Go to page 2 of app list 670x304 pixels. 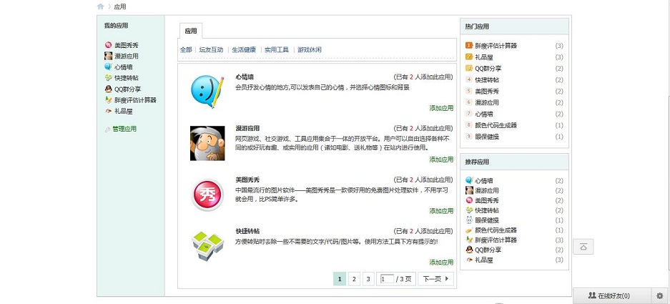(x=354, y=279)
